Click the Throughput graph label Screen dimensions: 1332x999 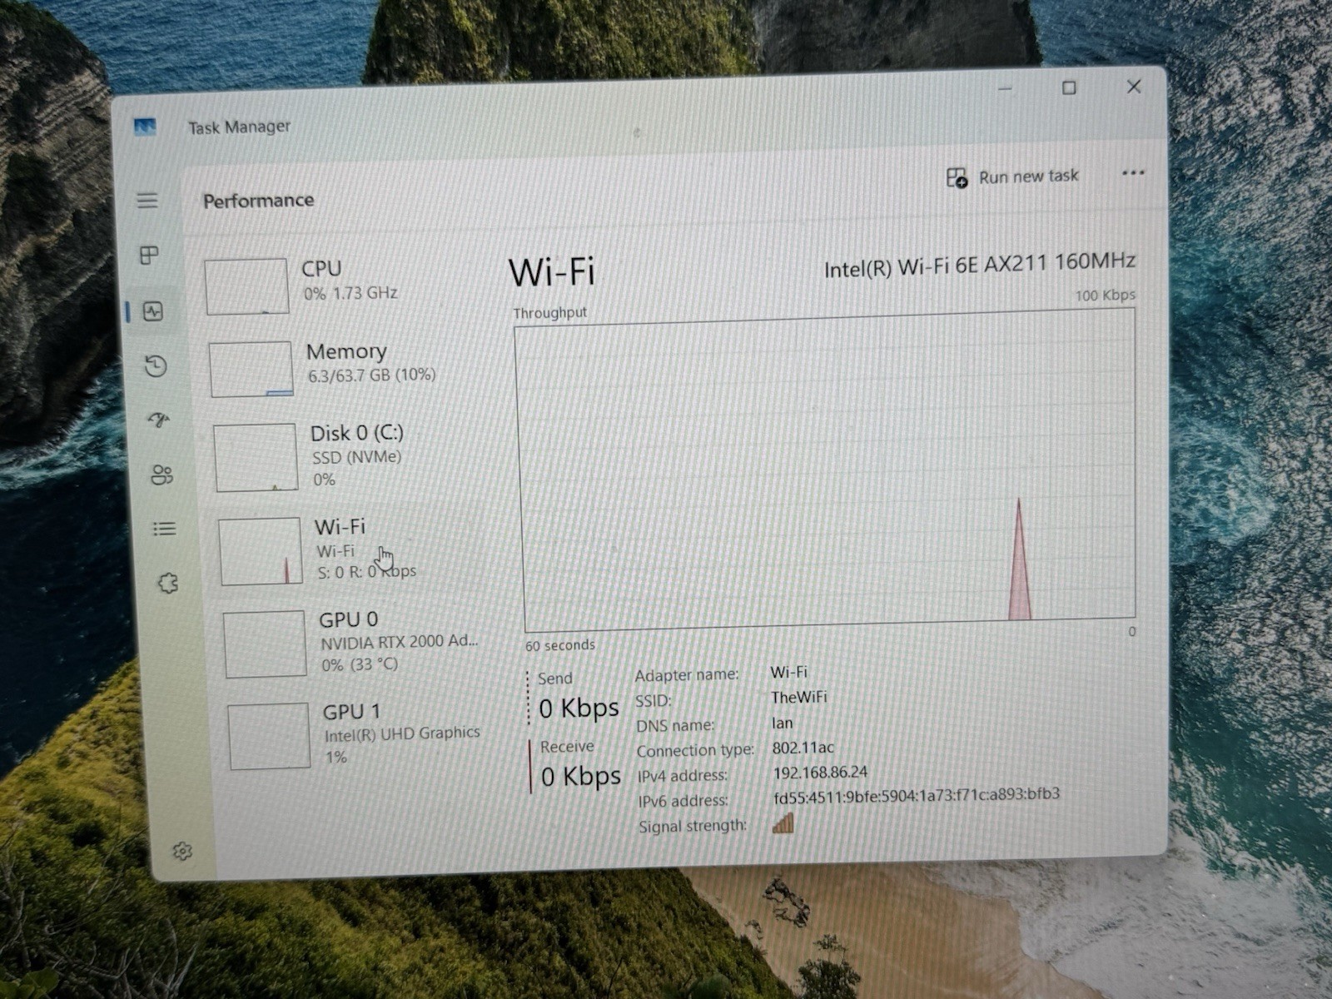coord(550,313)
